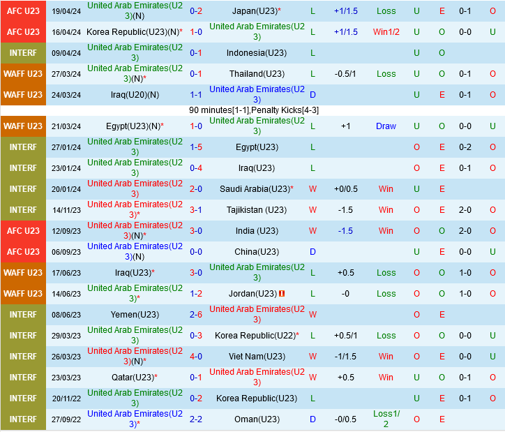Click WAFF U23 label on 21/03/24
Image resolution: width=505 pixels, height=432 pixels.
coord(23,126)
